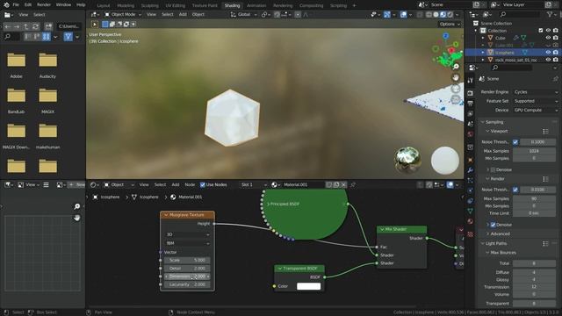Exclude Collection from view layer checkbox
Screen dimensions: 562x316
pyautogui.click(x=541, y=31)
